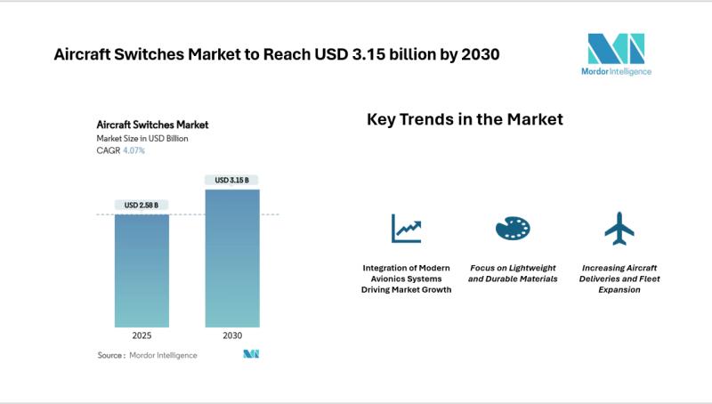Viewport: 712px width, 404px height.
Task: Click the CAGR 4.07% value
Action: click(133, 150)
